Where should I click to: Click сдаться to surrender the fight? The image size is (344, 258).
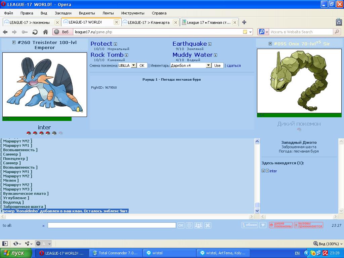(234, 66)
